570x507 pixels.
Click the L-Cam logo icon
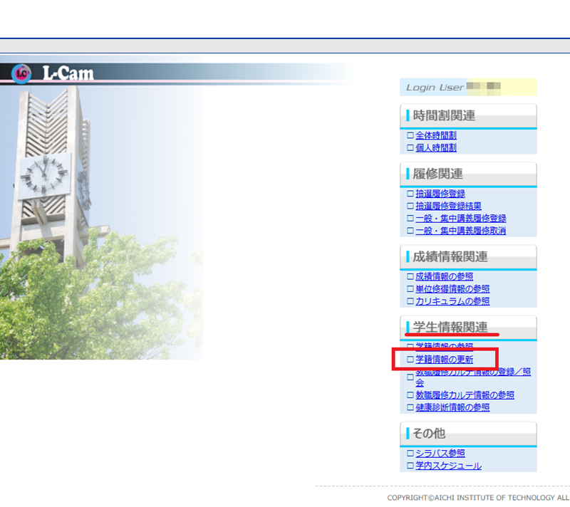pyautogui.click(x=23, y=73)
